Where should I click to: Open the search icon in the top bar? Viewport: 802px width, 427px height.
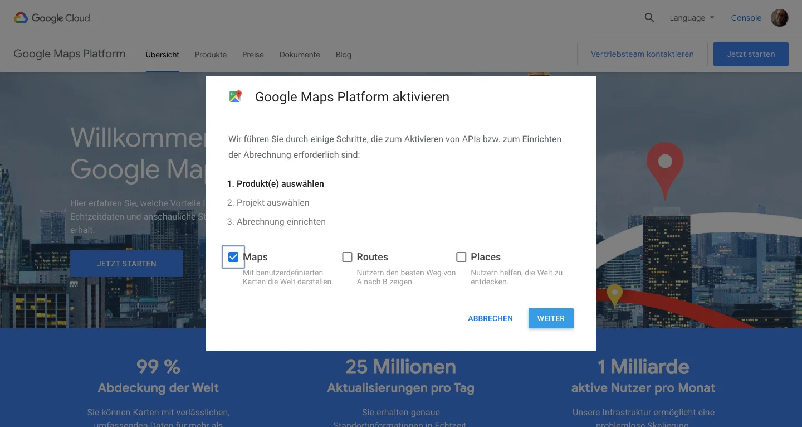click(x=649, y=17)
